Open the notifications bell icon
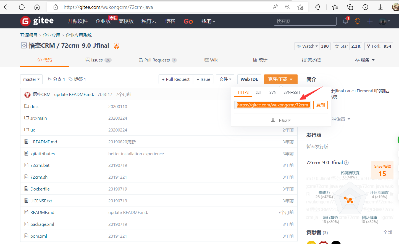 click(x=345, y=21)
